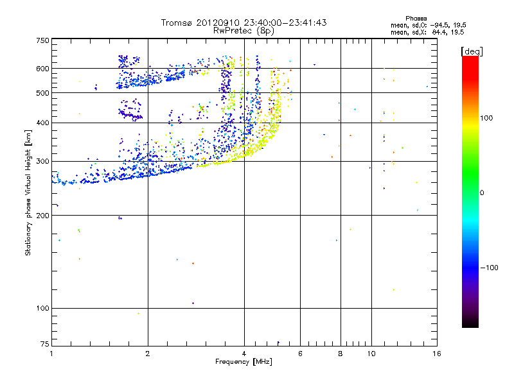
Task: Click the '200' y-axis tick label
Action: [43, 216]
